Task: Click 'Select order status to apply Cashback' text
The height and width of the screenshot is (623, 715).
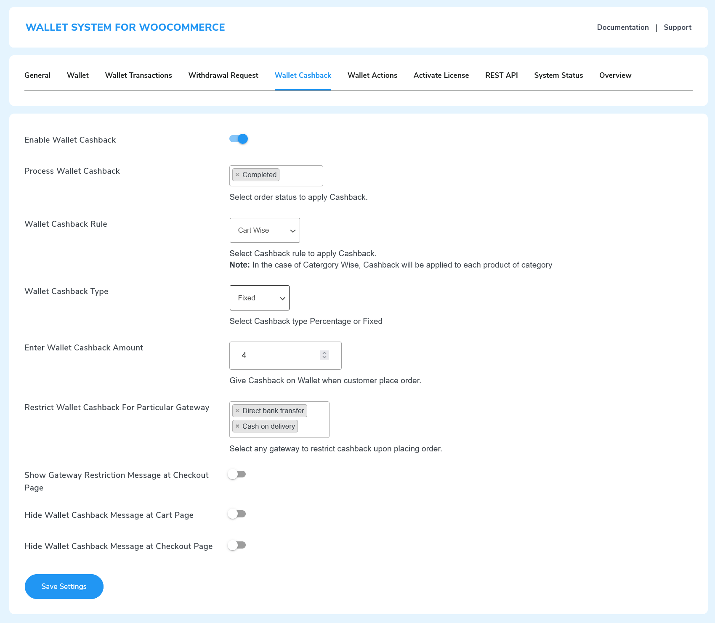Action: pyautogui.click(x=298, y=197)
